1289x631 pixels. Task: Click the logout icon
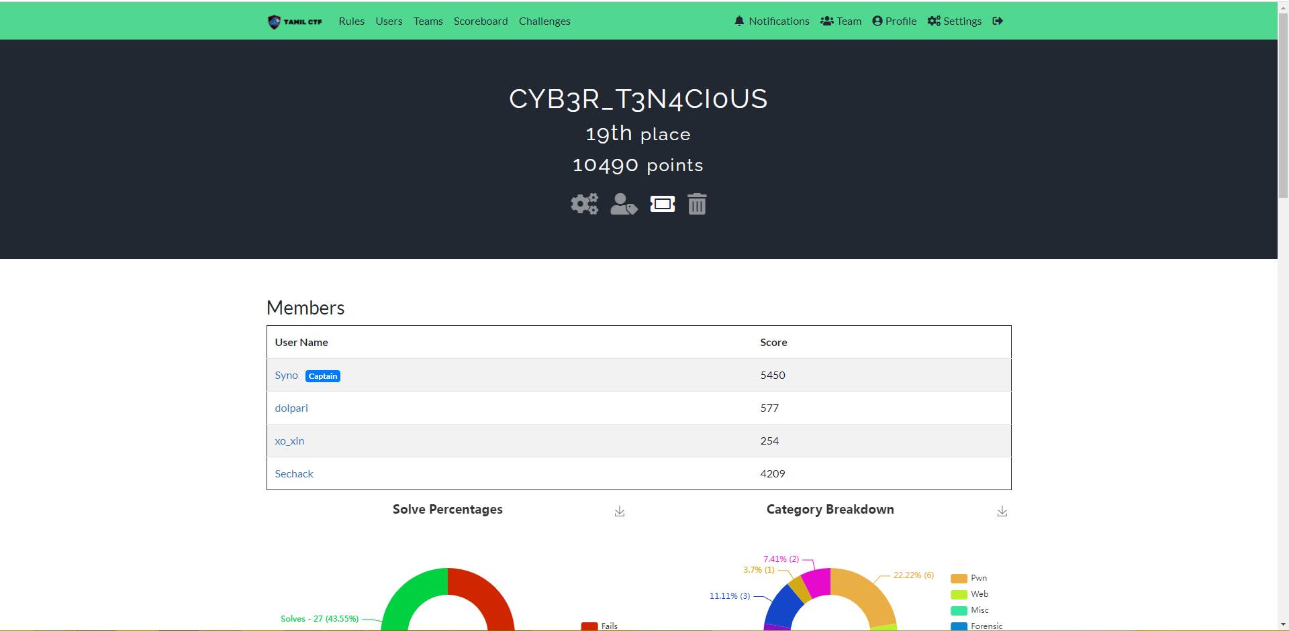(x=998, y=21)
